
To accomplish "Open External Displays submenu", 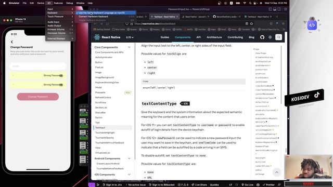I will point(60,38).
